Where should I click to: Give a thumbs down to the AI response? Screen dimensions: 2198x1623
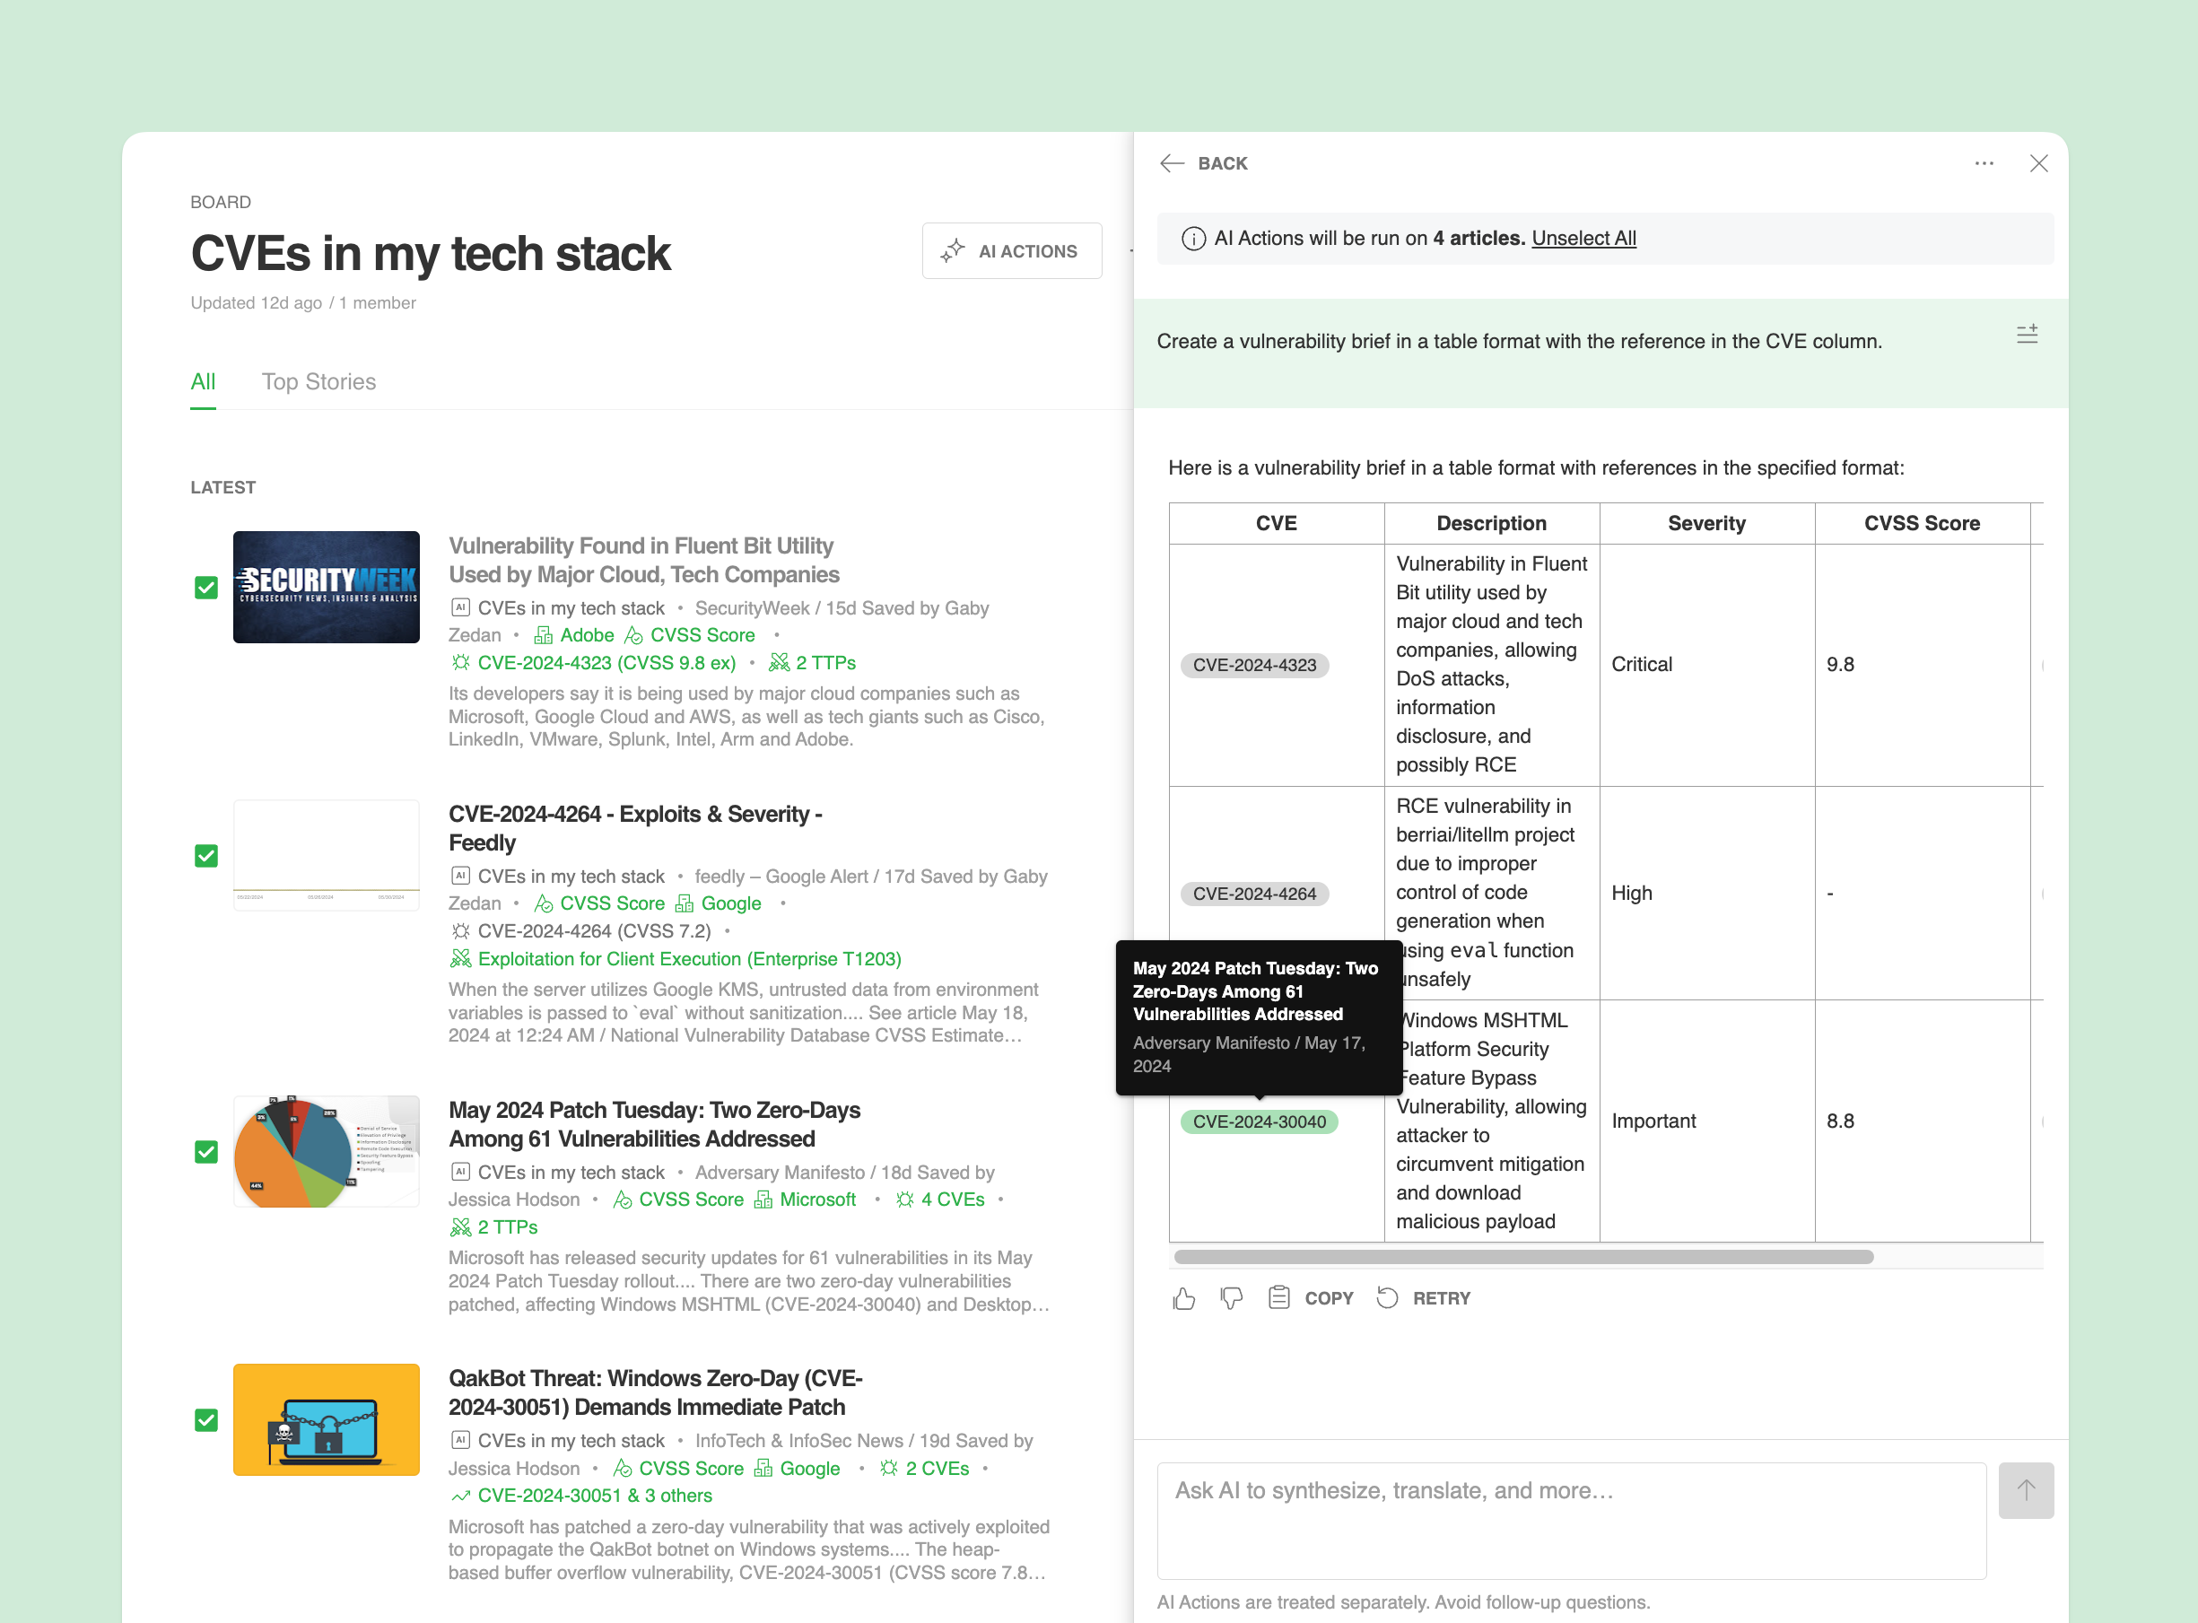click(1231, 1299)
